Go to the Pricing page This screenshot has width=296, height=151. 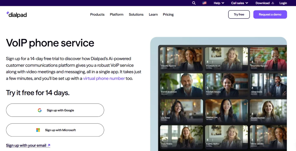168,14
